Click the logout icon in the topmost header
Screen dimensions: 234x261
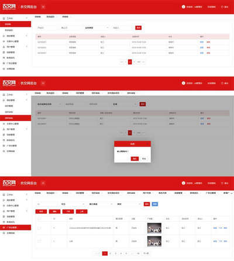tap(222, 7)
